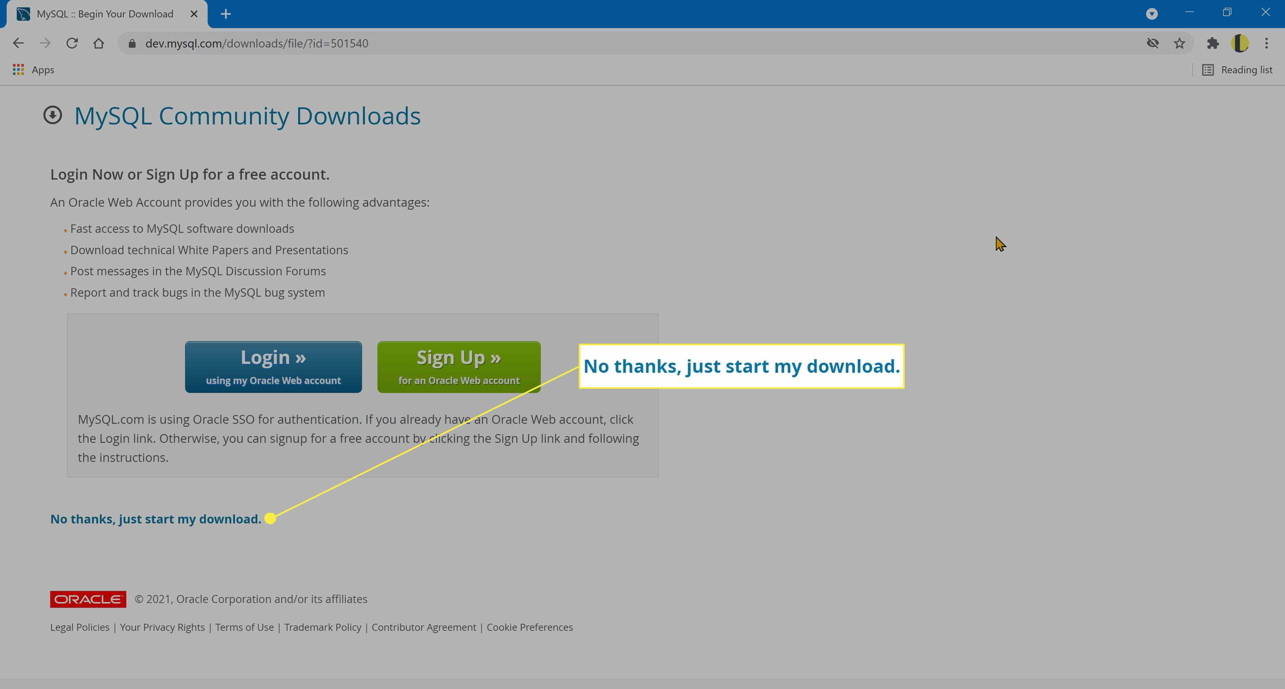
Task: Open Contributor Agreement link
Action: [x=424, y=627]
